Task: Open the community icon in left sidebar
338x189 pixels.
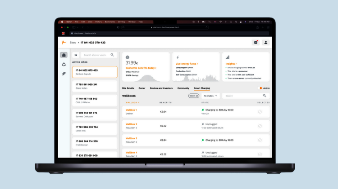Action: [64, 64]
